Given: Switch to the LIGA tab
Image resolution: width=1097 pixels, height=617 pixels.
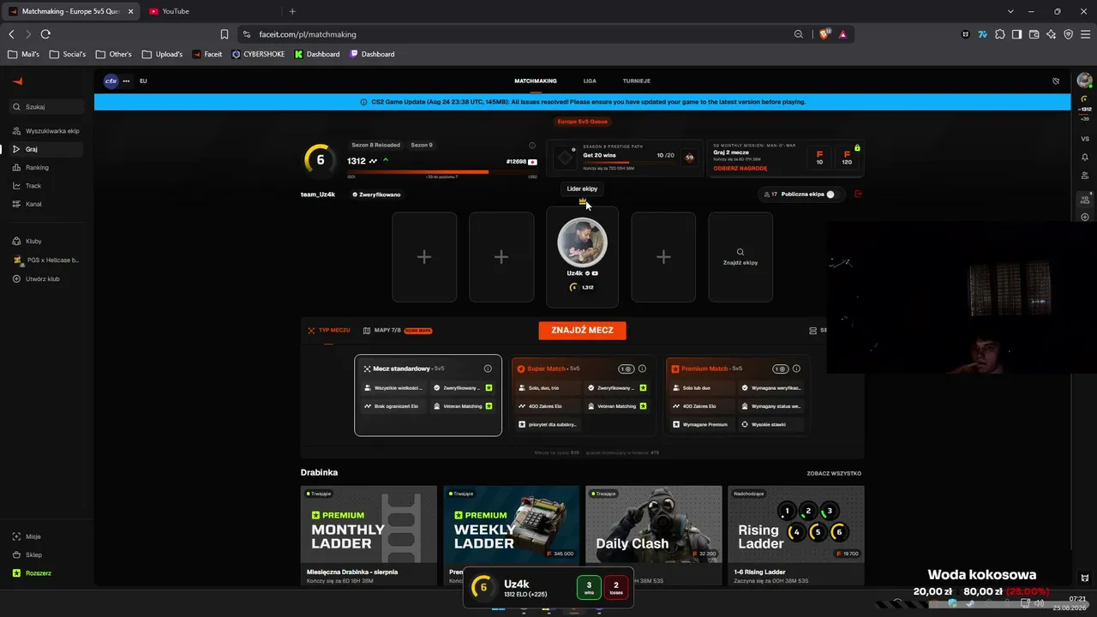Looking at the screenshot, I should pyautogui.click(x=590, y=81).
